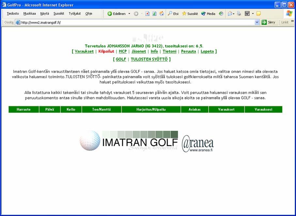Open the Varaukset link

click(x=84, y=51)
